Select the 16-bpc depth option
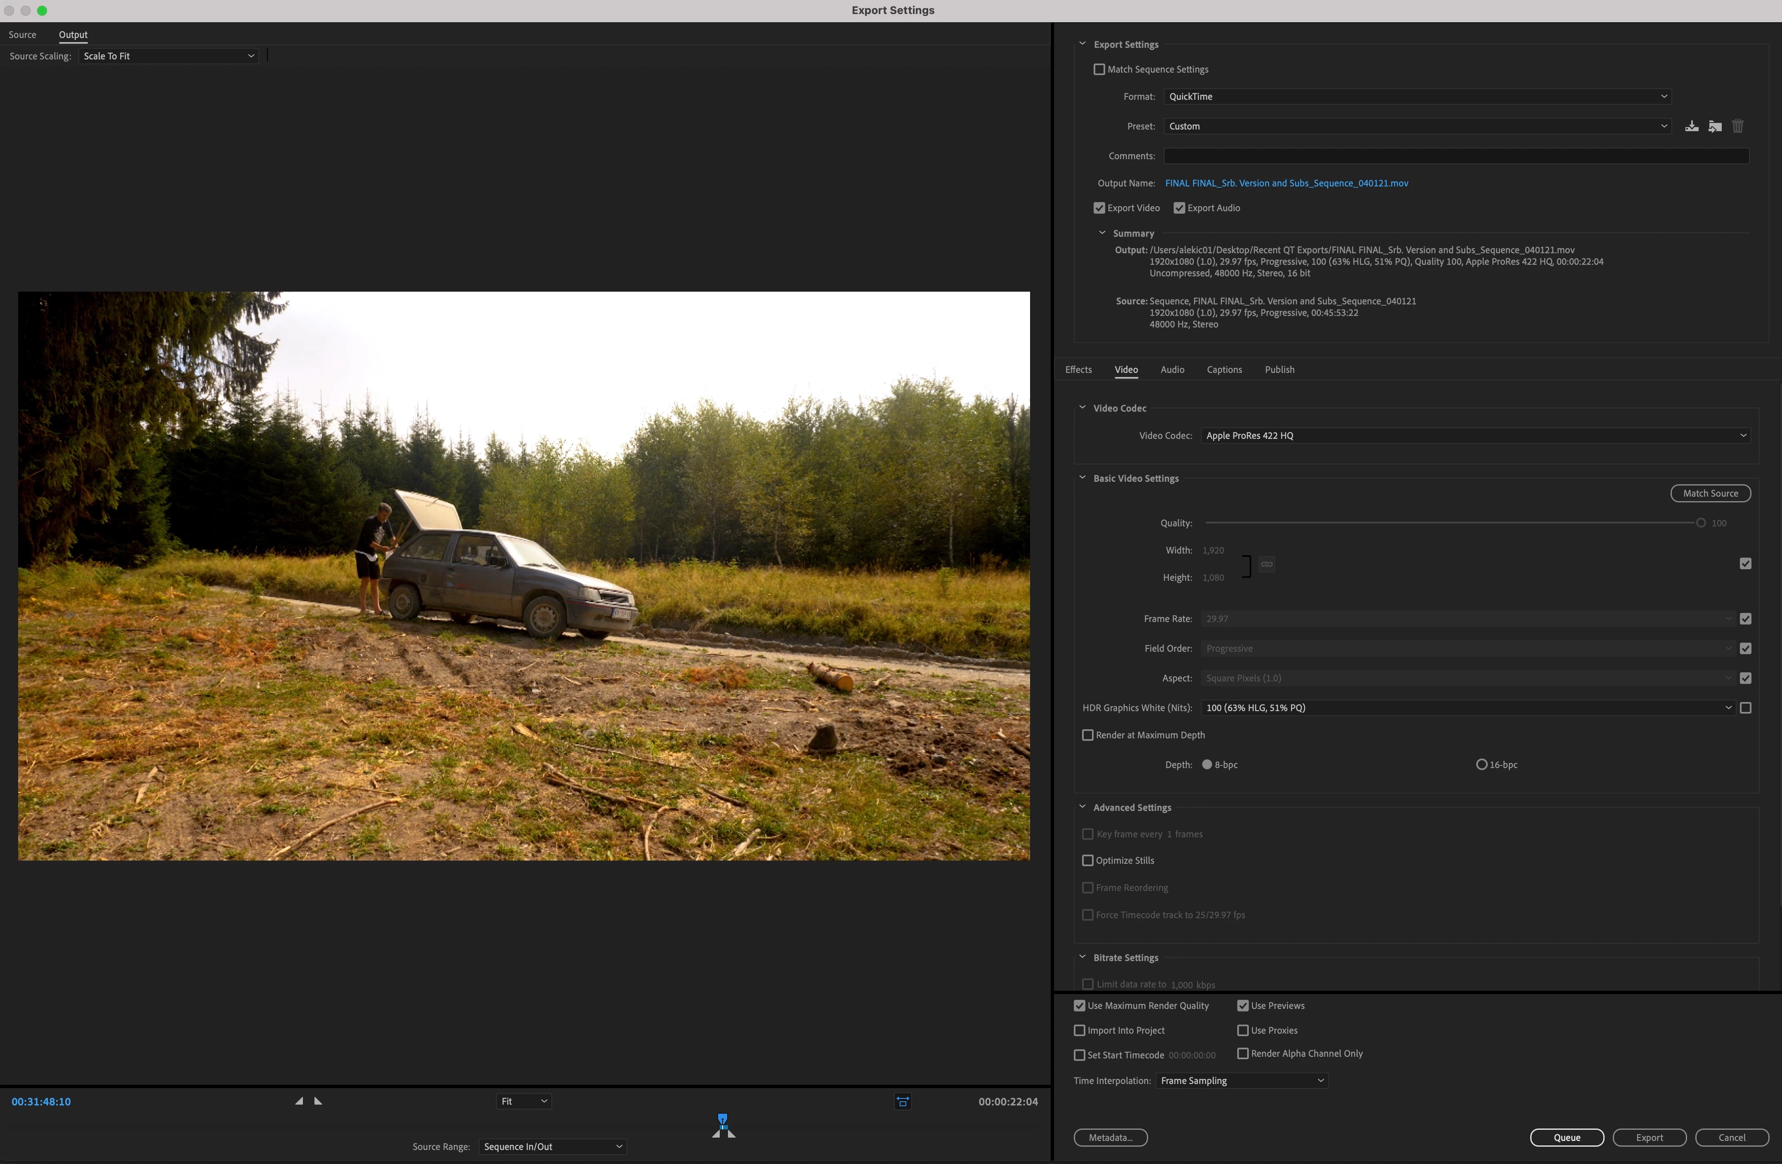Screen dimensions: 1782x1164 coord(1481,764)
